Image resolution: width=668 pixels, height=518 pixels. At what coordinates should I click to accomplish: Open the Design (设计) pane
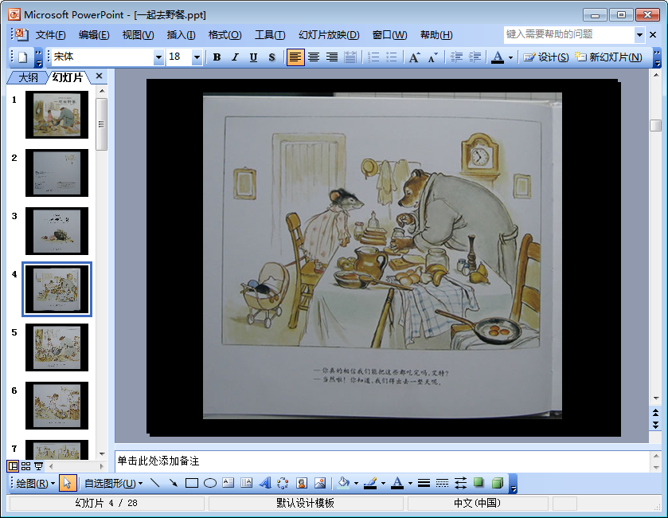[x=545, y=57]
